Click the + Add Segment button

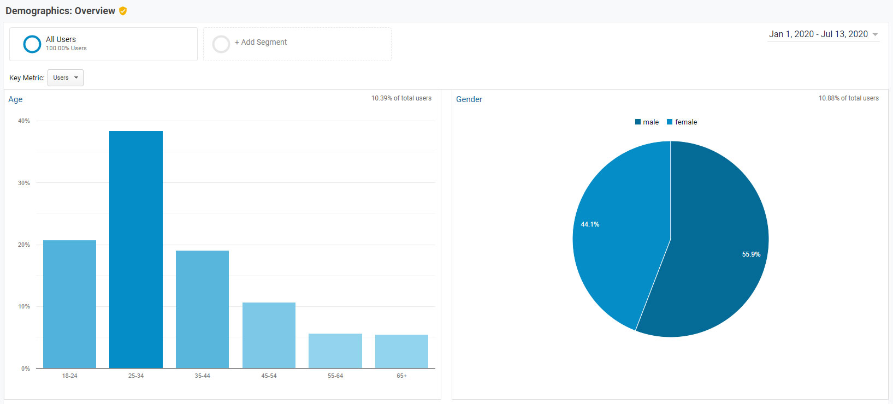(x=261, y=42)
